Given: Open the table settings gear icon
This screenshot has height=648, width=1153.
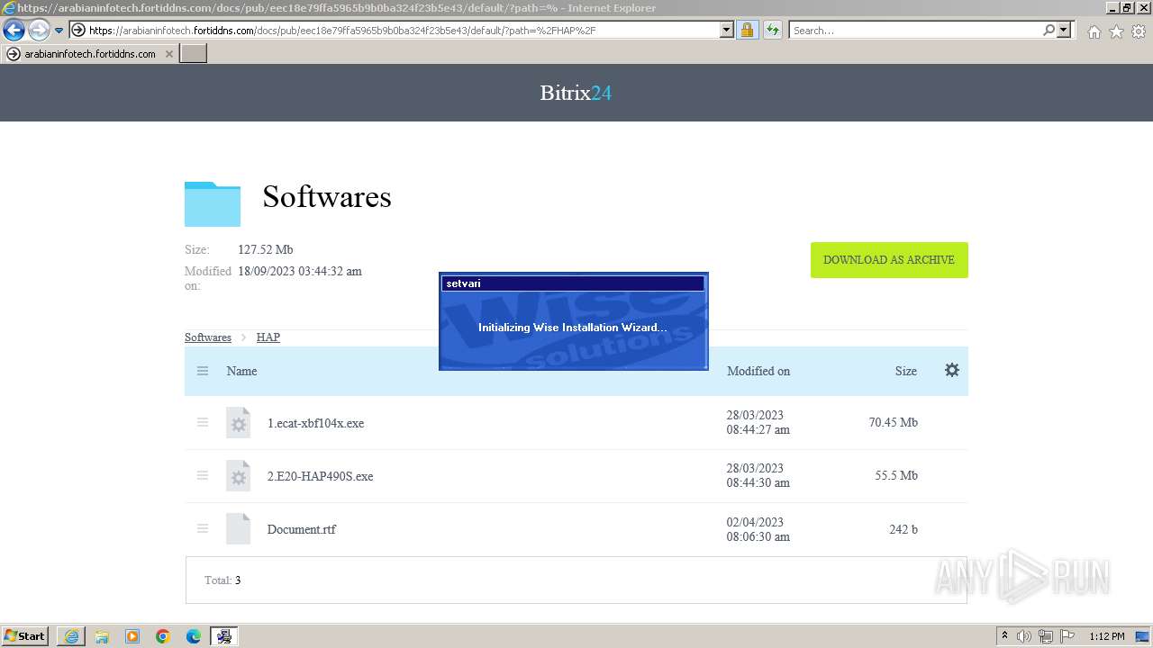Looking at the screenshot, I should (952, 370).
